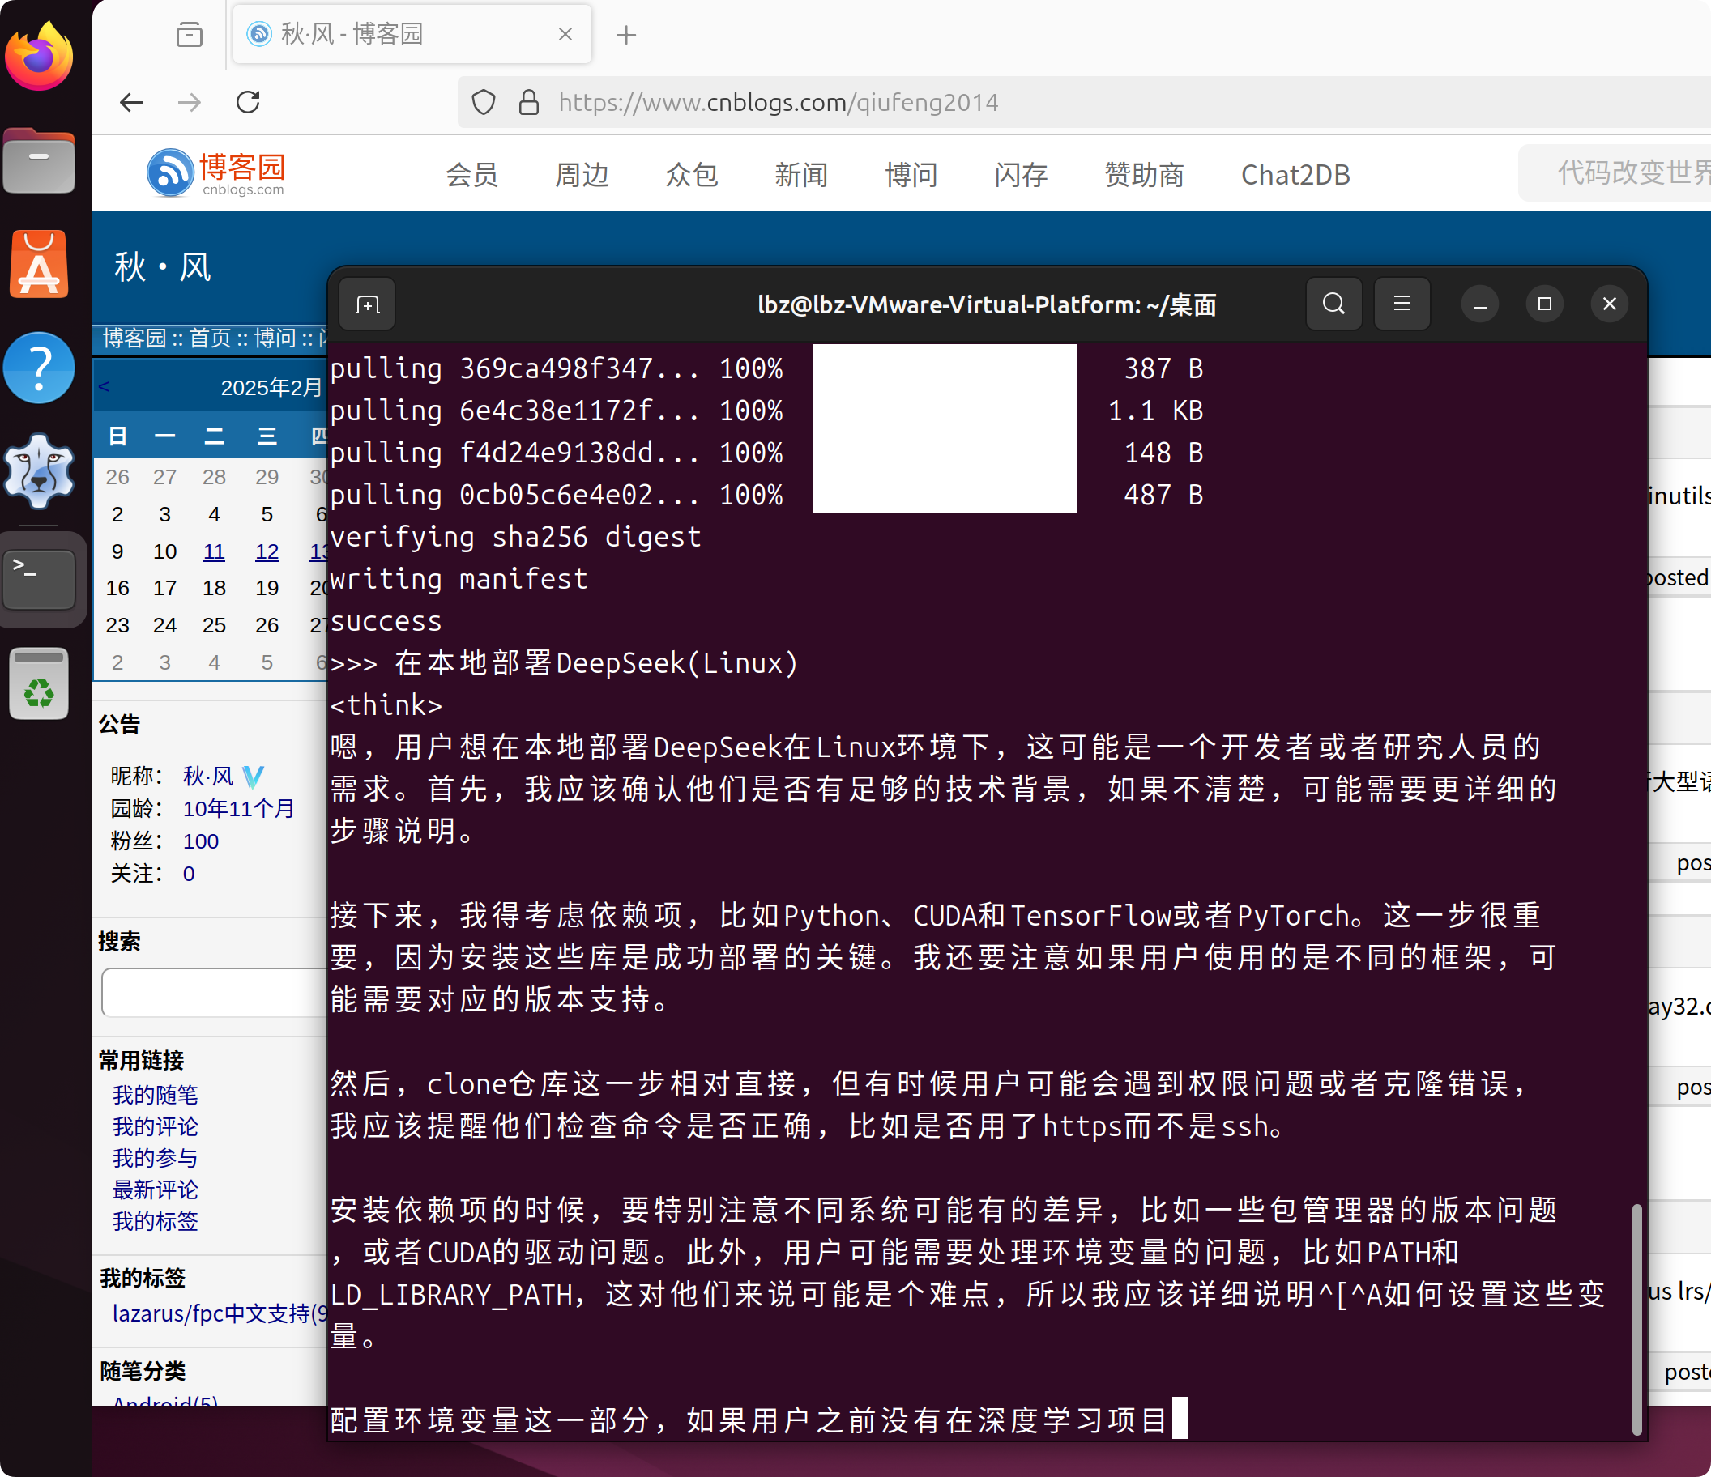Open the 我的标签 link under 常用链接
The height and width of the screenshot is (1477, 1711).
[156, 1221]
